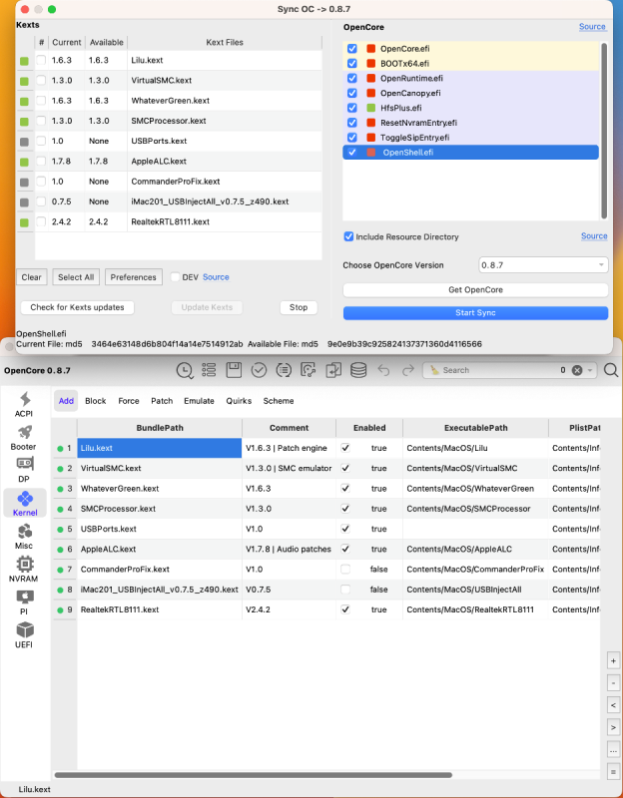Click the magnifying glass search icon
The height and width of the screenshot is (798, 623).
click(611, 370)
